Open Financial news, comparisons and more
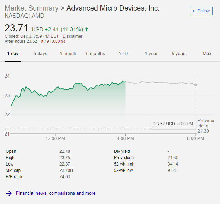This screenshot has height=204, width=220. click(x=56, y=193)
